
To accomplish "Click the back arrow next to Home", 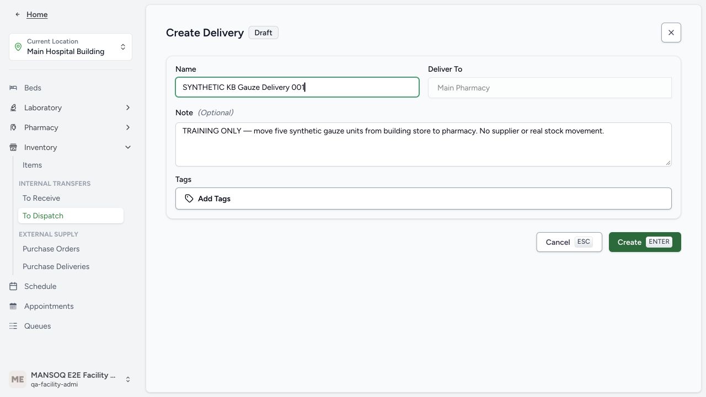I will pos(18,14).
